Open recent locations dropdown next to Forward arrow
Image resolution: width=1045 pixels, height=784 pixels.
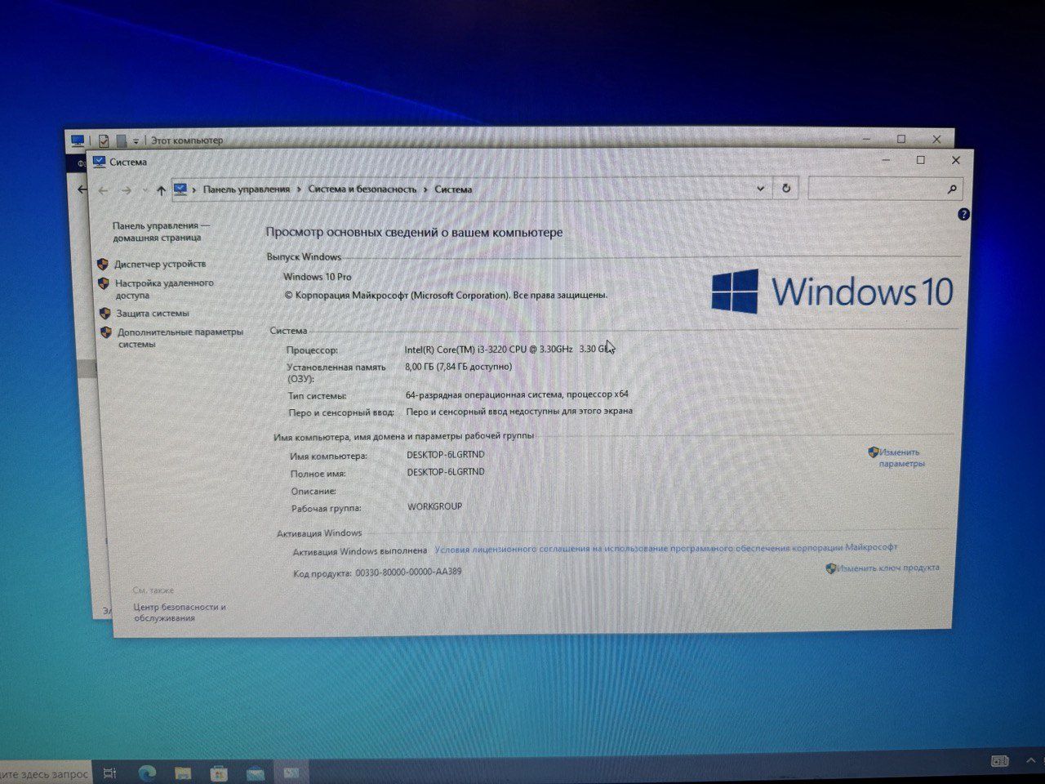(x=144, y=190)
